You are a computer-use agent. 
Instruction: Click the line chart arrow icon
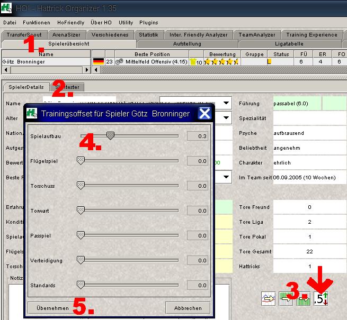pyautogui.click(x=269, y=298)
